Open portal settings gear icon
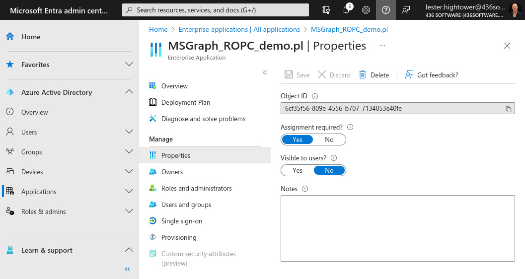525x279 pixels. (366, 10)
